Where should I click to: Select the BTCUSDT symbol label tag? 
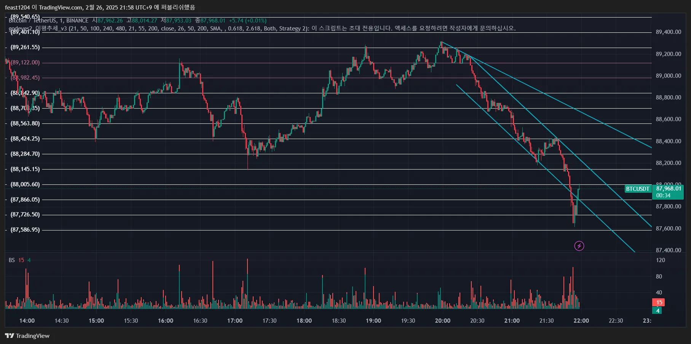(638, 189)
